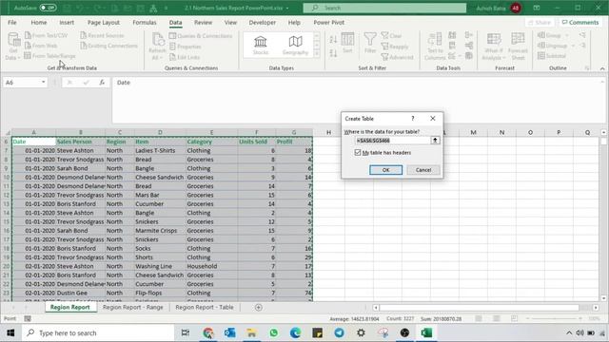Expand the Ungroup dropdown arrow
Image resolution: width=609 pixels, height=342 pixels.
pyautogui.click(x=573, y=46)
